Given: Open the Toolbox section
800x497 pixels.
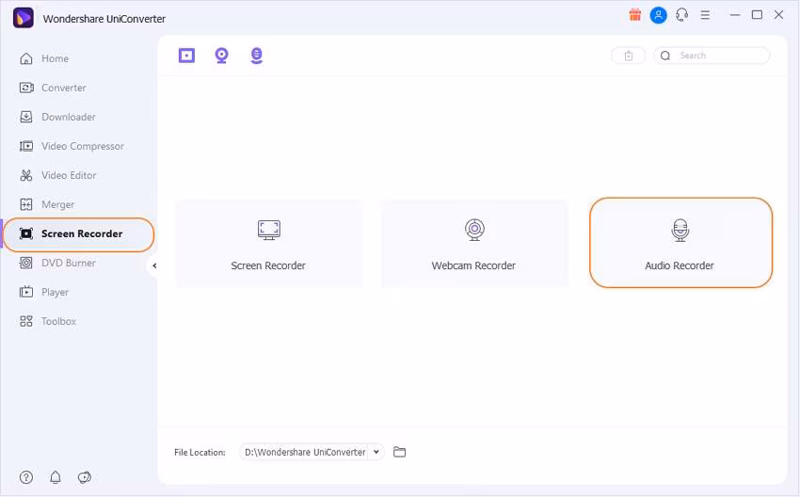Looking at the screenshot, I should 47,322.
